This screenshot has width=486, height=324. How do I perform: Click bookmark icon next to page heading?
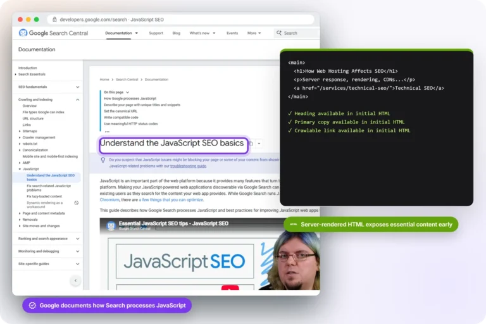(x=251, y=144)
